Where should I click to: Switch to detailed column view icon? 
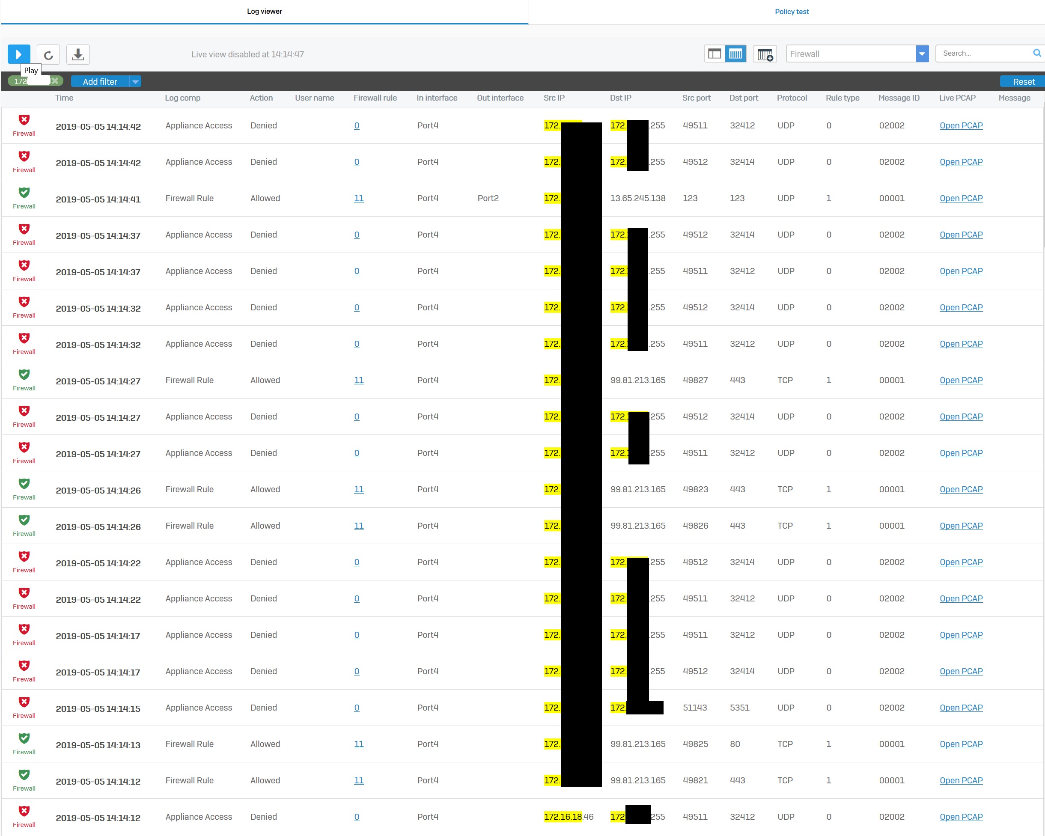735,54
